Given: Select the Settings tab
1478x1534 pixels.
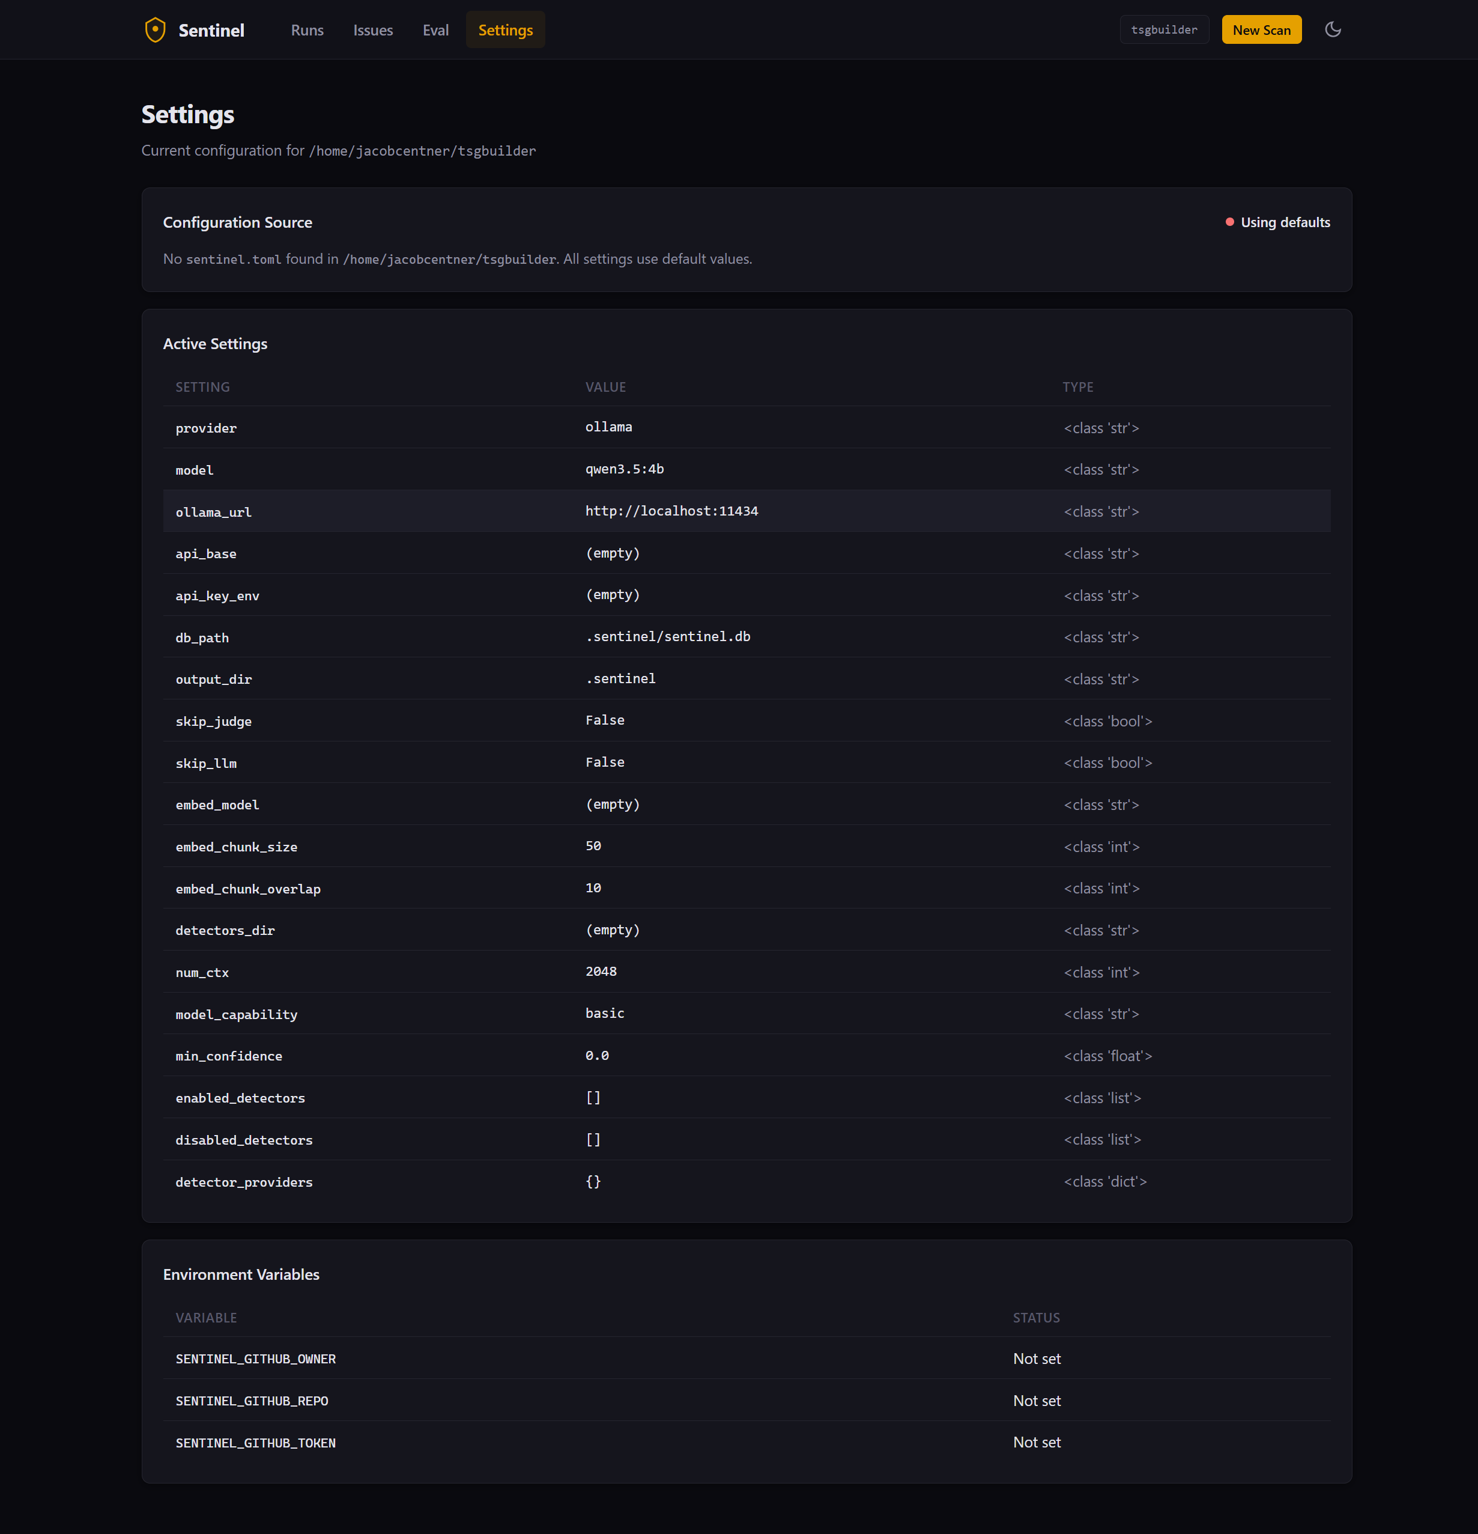Looking at the screenshot, I should [506, 29].
